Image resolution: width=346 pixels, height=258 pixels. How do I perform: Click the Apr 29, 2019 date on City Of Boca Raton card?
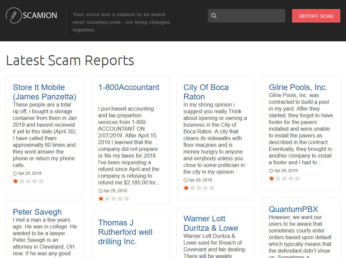point(200,180)
